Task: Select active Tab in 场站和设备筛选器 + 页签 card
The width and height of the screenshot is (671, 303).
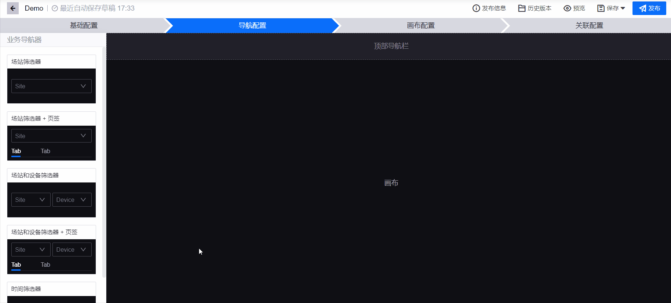Action: (16, 265)
